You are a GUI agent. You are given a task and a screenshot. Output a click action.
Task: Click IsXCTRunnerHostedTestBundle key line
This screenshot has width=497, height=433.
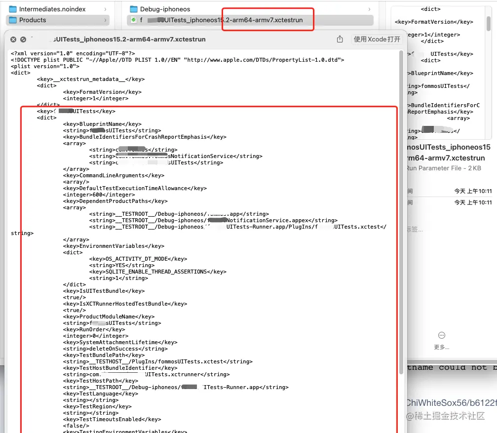tap(125, 304)
